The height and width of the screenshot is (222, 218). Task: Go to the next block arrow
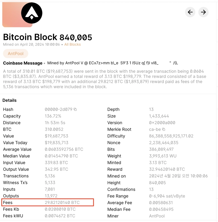[203, 12]
